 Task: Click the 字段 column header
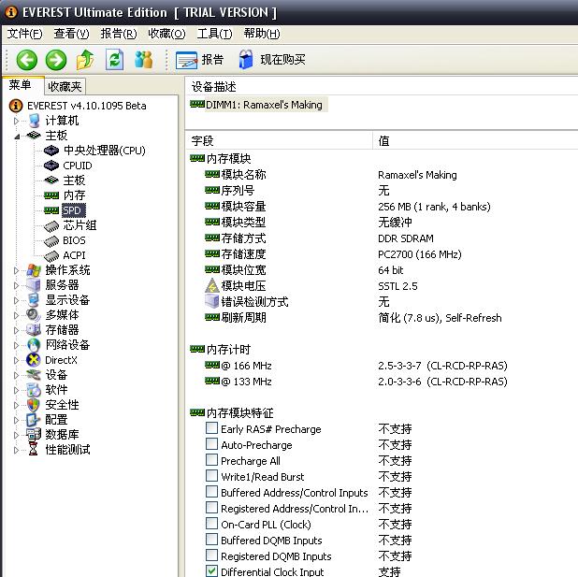203,141
